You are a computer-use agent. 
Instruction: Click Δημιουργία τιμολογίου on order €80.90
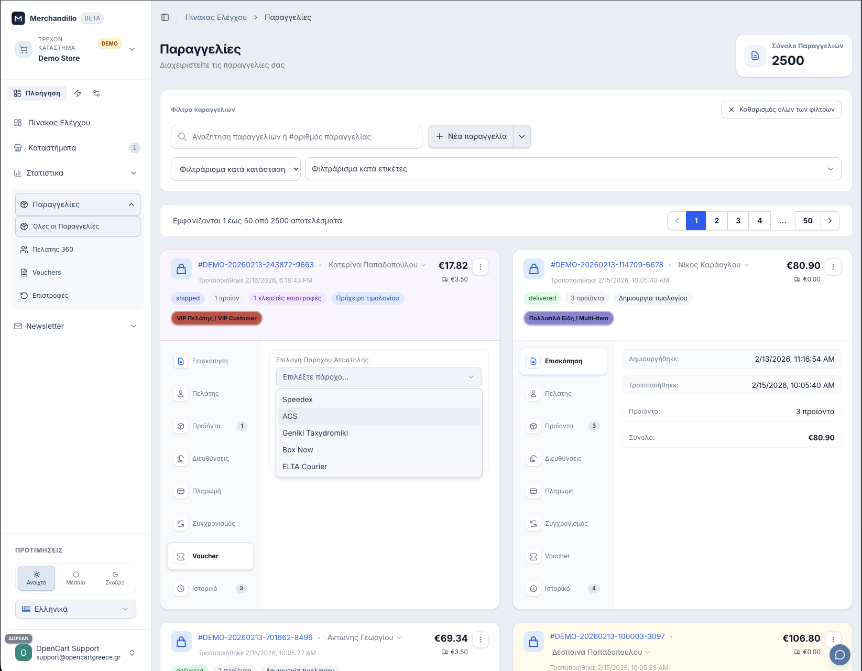(653, 298)
